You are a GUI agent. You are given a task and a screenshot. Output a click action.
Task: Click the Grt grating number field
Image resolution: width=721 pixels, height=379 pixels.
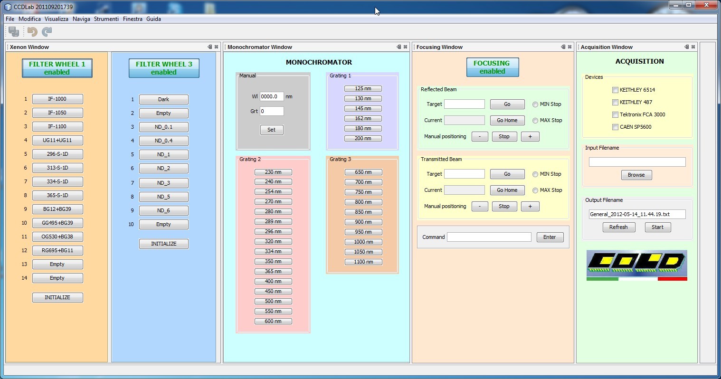pyautogui.click(x=272, y=111)
